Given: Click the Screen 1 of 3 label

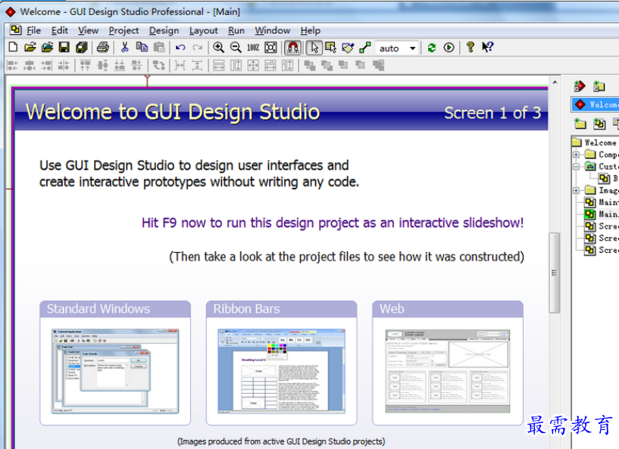Looking at the screenshot, I should [492, 114].
